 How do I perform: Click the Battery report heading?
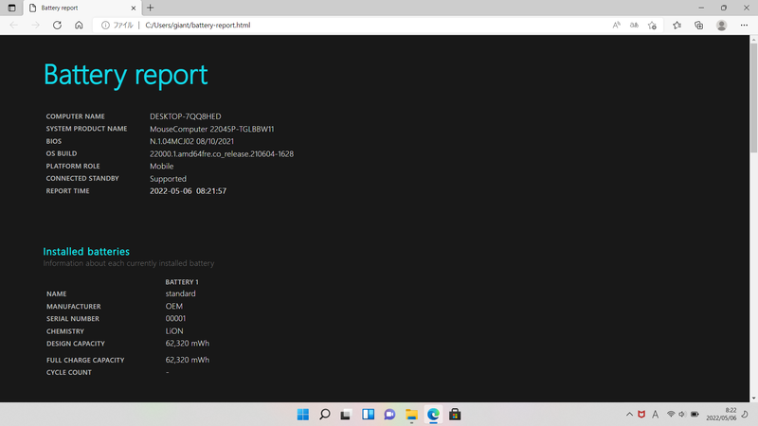[126, 75]
